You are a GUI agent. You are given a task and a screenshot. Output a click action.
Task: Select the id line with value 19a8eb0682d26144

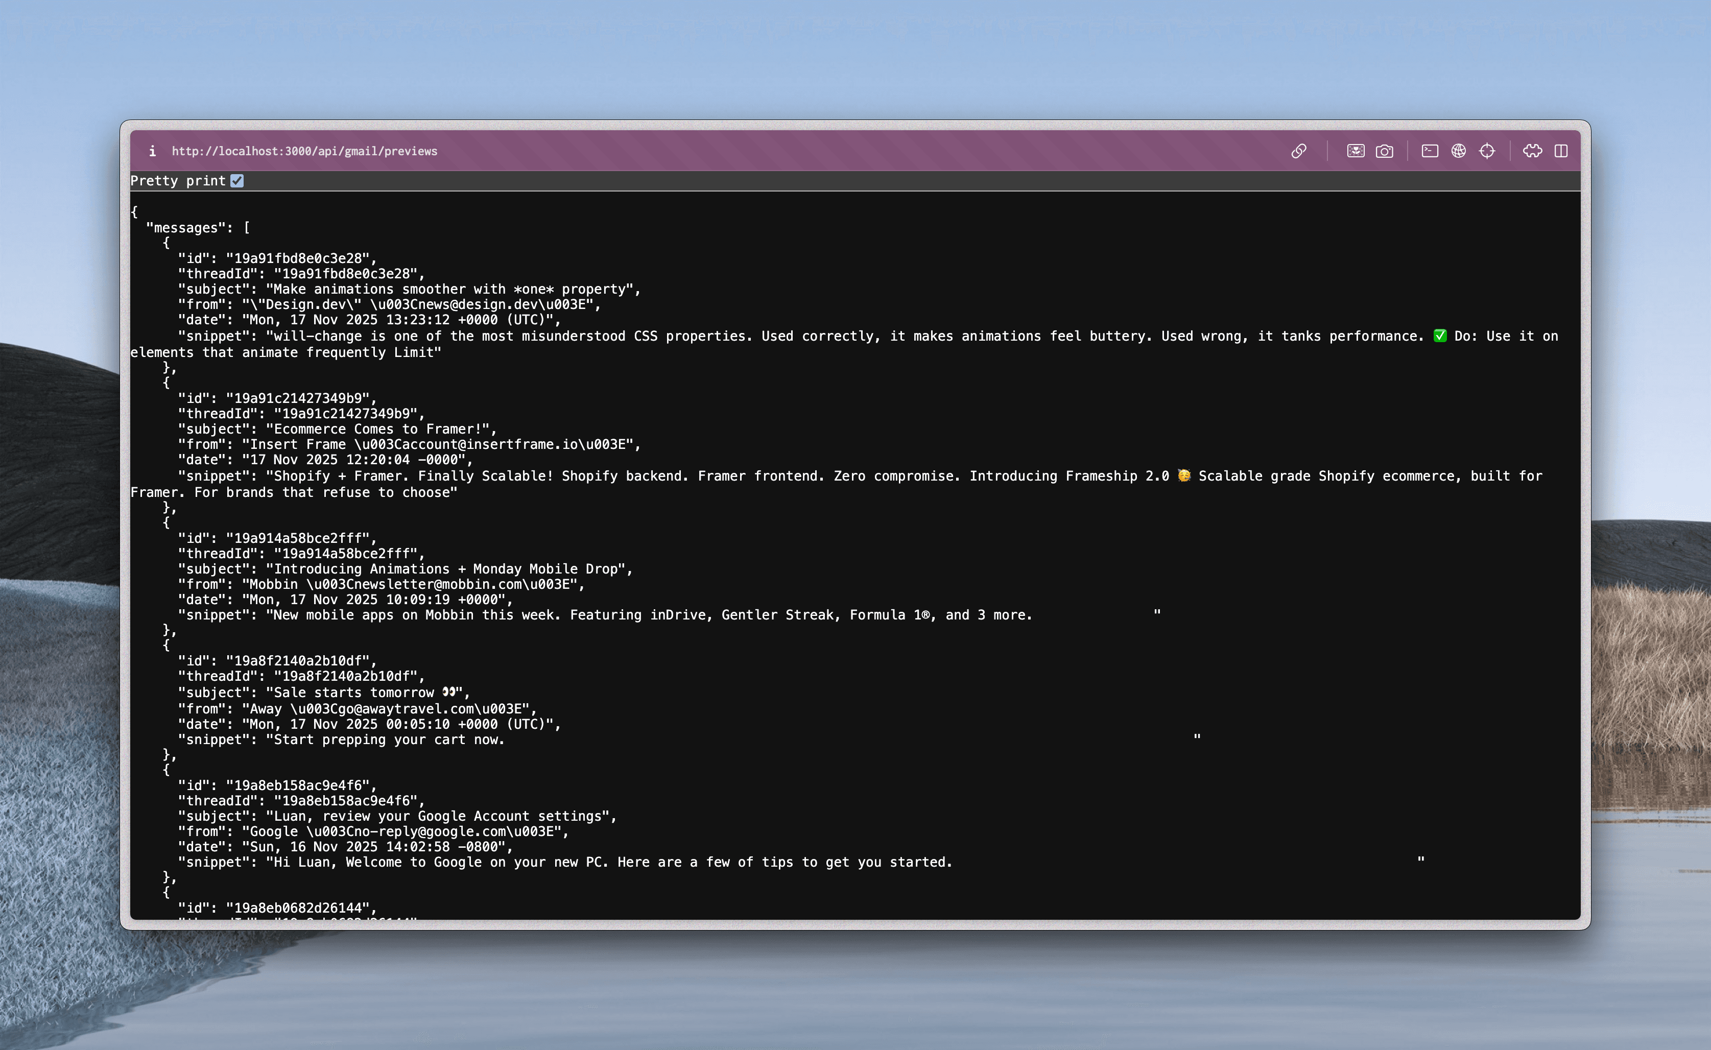tap(277, 908)
